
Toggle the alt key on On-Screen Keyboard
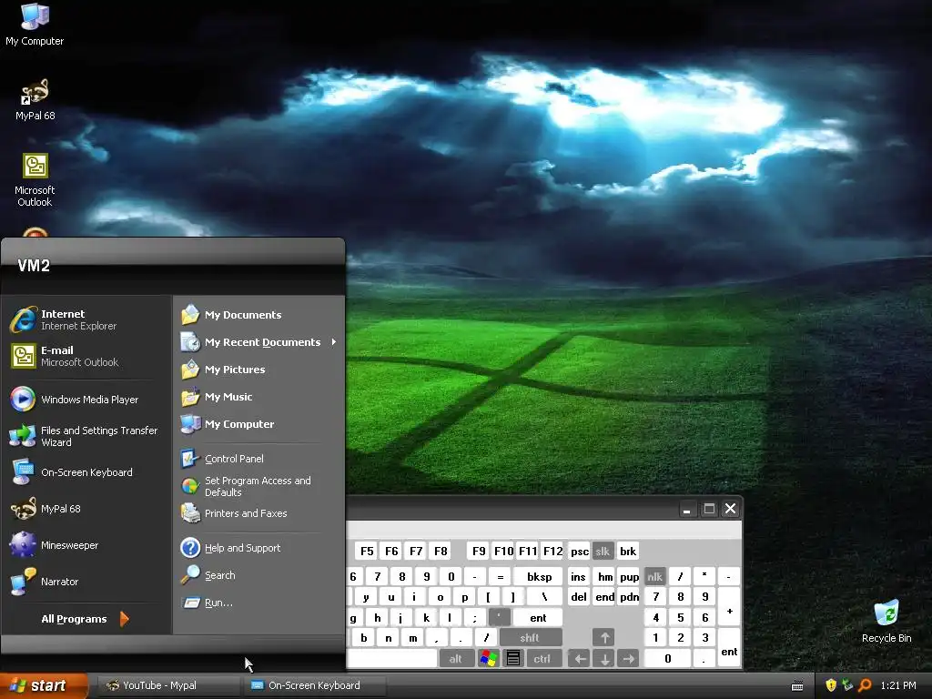click(456, 659)
